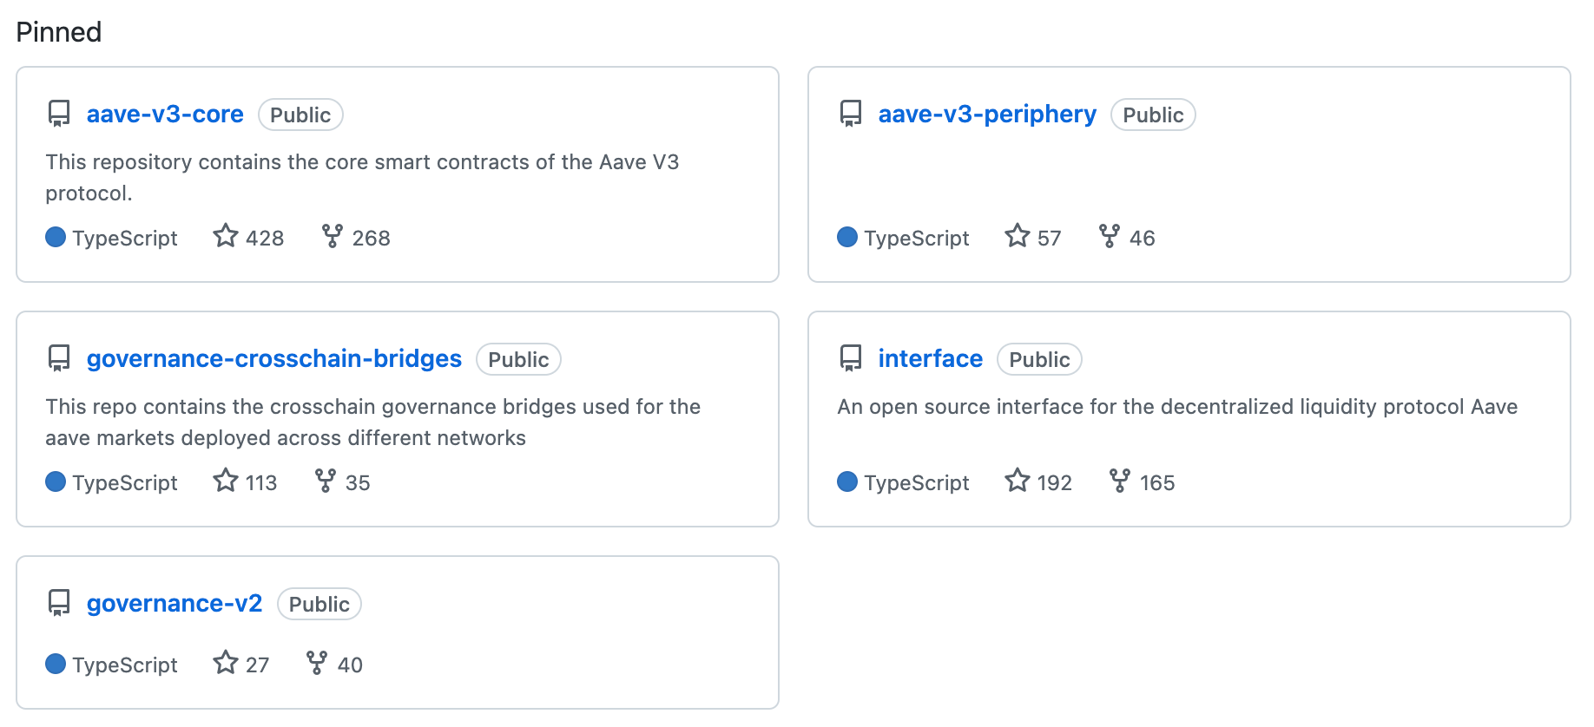Click star icon on aave-v3-core card

pyautogui.click(x=226, y=236)
